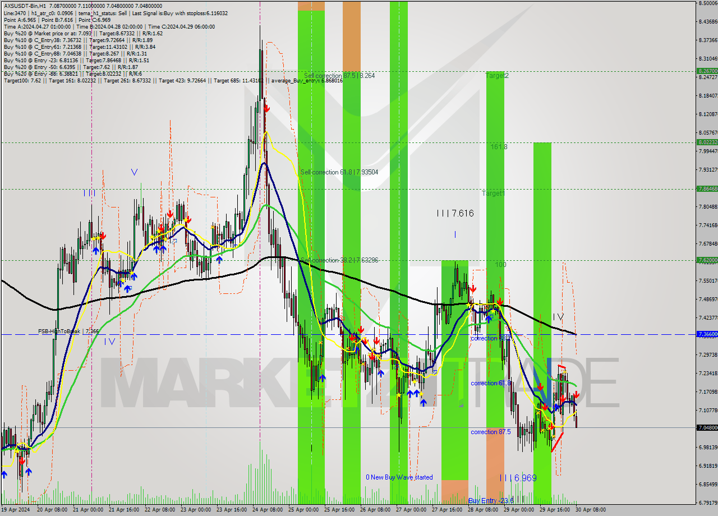Screen dimensions: 718x516
Task: Click the 'Buy %10 @ C_Entry38' info line
Action: tap(78, 40)
